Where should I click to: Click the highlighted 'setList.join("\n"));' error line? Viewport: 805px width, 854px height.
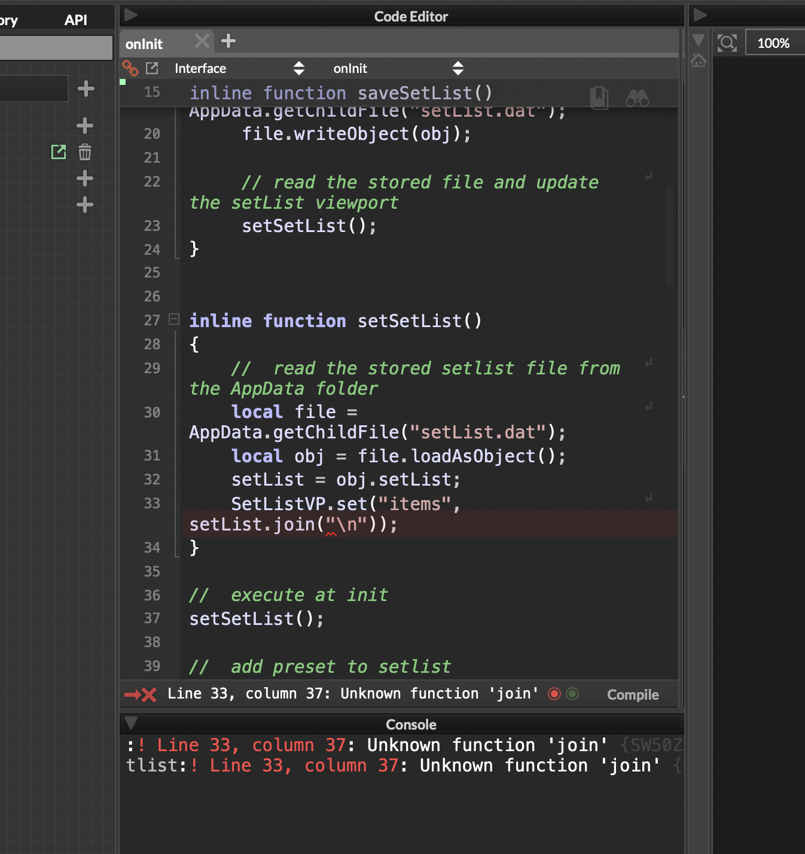click(x=293, y=524)
